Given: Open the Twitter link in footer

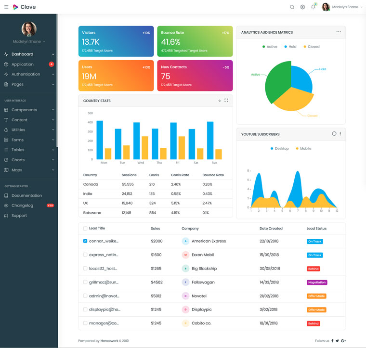Looking at the screenshot, I should (x=338, y=341).
